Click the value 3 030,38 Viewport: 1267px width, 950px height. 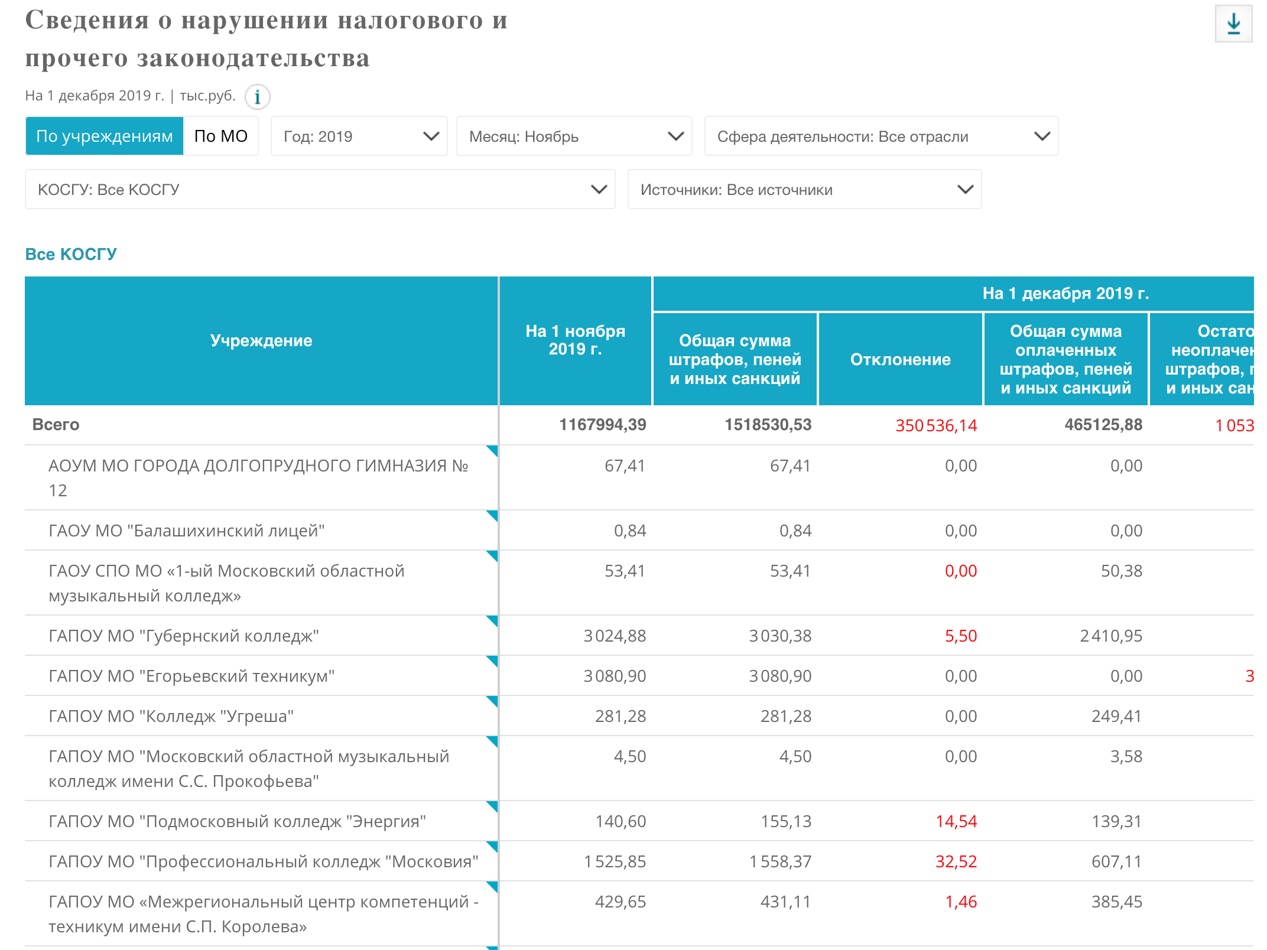pyautogui.click(x=780, y=636)
